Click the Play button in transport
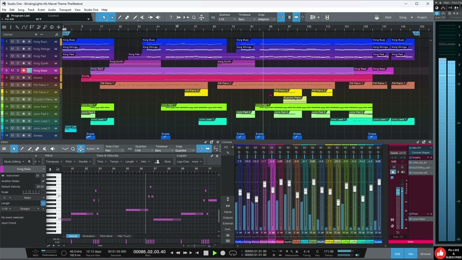Screen dimensions: 462x260 [x=214, y=253]
